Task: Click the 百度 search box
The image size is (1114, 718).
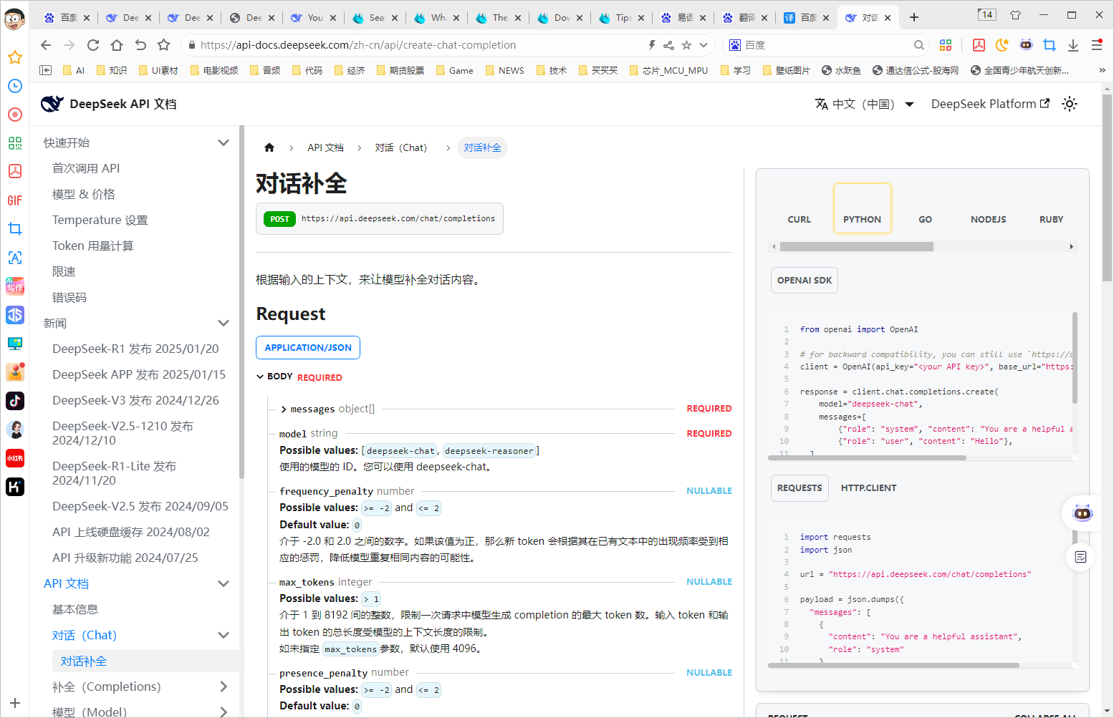Action: pyautogui.click(x=826, y=45)
